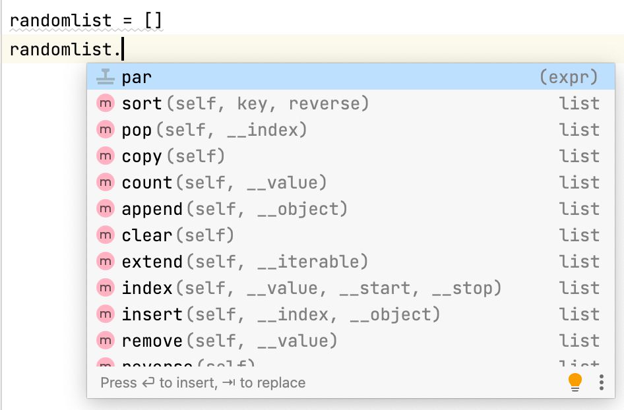Click the pink m icon next to copy

coord(106,156)
